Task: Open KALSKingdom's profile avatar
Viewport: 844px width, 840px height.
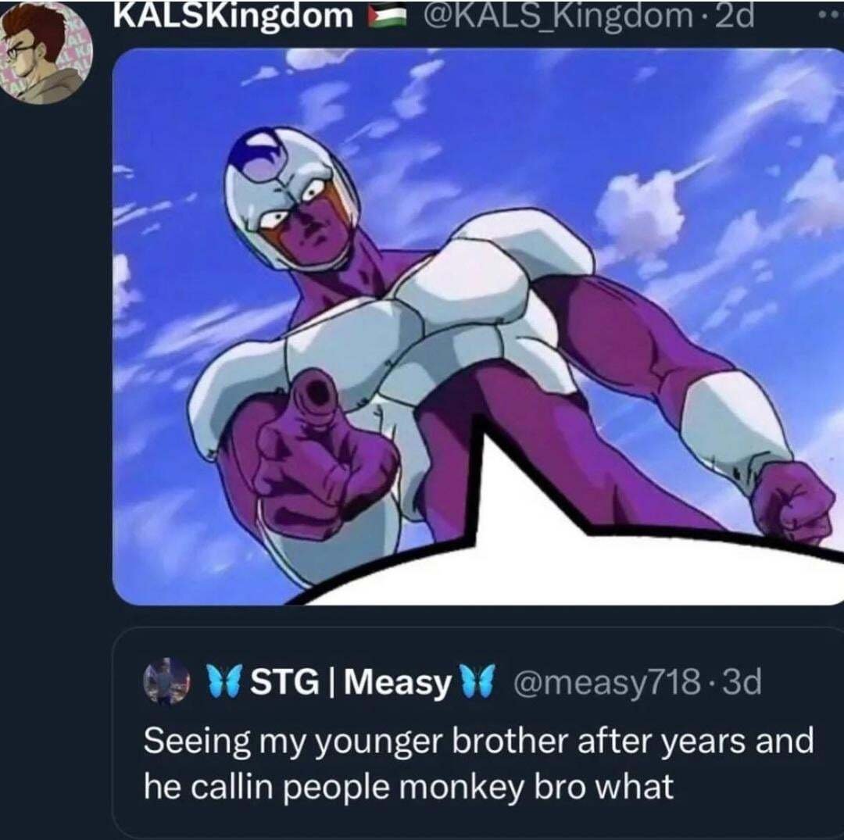Action: (46, 52)
